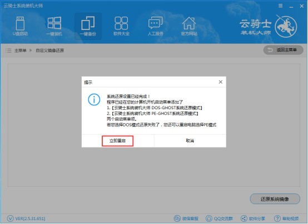Click 取消 in the dialog
The image size is (308, 224).
click(x=190, y=140)
